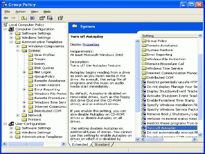This screenshot has height=154, width=205.
Task: Click the tree pane horizontal scrollbar thumb
Action: coord(26,144)
